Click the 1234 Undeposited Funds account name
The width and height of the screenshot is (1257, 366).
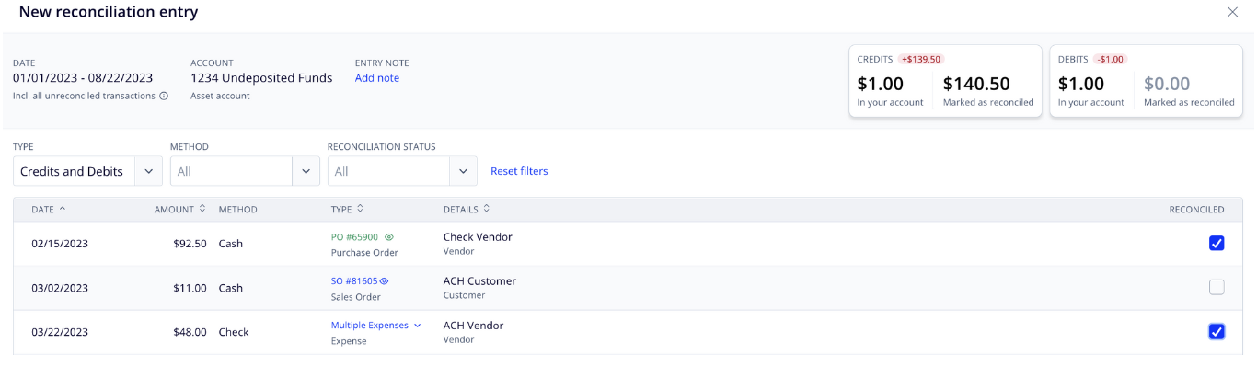pyautogui.click(x=261, y=78)
